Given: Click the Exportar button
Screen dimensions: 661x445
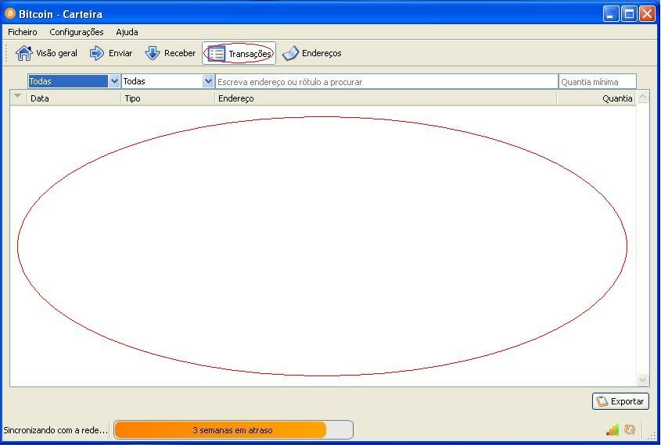Looking at the screenshot, I should pos(620,401).
